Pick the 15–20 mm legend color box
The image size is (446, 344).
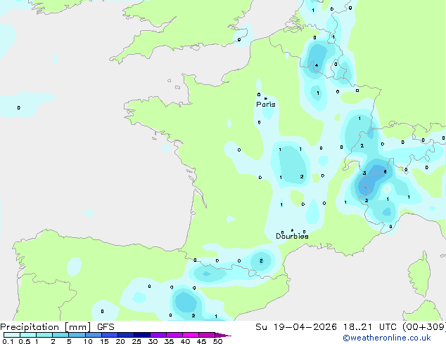[x=109, y=335]
